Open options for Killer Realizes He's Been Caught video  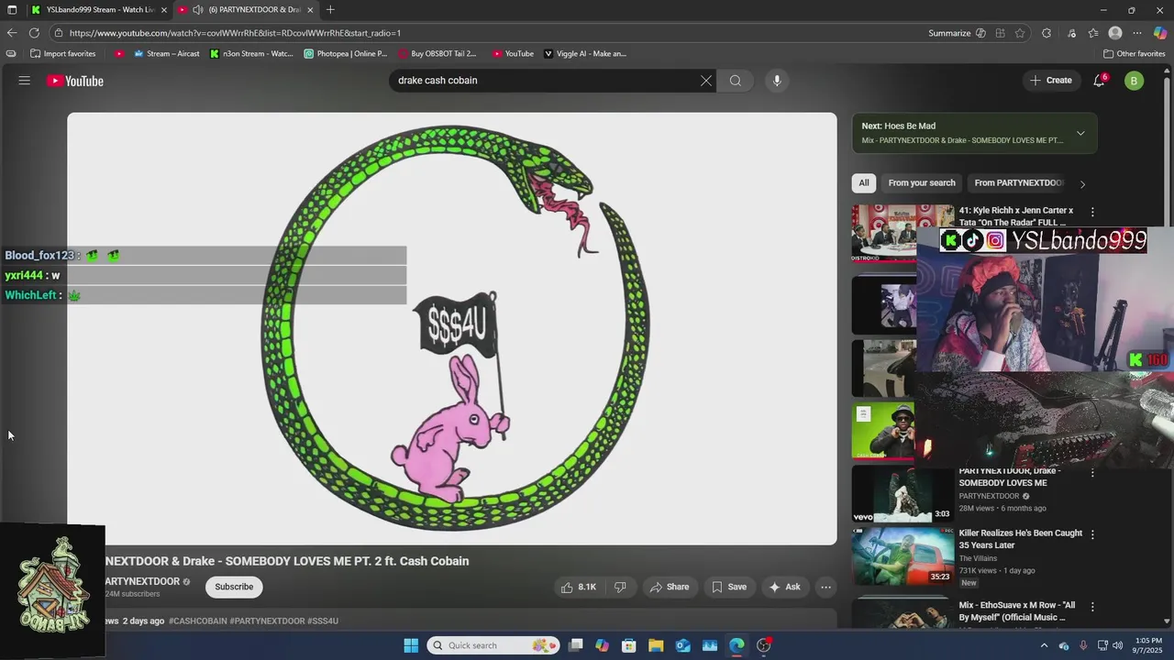click(1091, 534)
